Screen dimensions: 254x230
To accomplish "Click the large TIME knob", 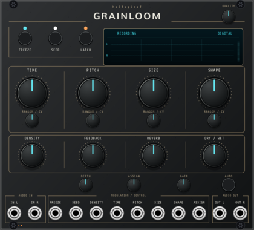I will coord(32,93).
